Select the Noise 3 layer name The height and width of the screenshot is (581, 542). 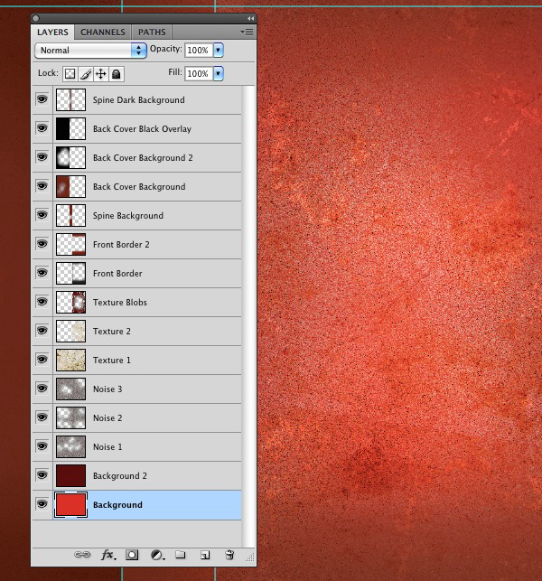point(107,389)
